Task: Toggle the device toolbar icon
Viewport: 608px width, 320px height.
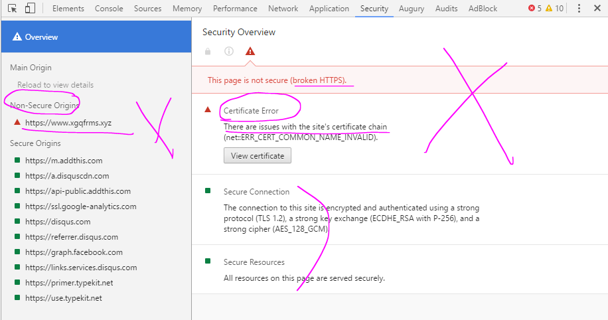Action: tap(30, 9)
